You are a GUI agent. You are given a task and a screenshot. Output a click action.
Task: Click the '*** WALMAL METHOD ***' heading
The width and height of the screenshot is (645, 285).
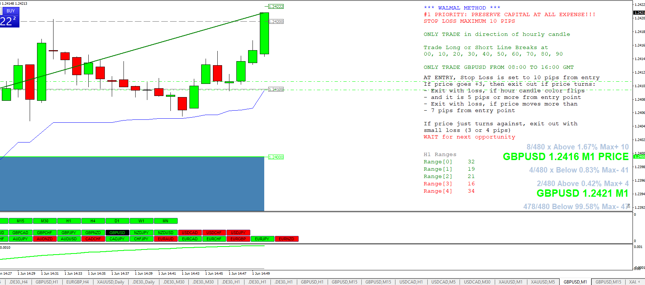pos(462,8)
